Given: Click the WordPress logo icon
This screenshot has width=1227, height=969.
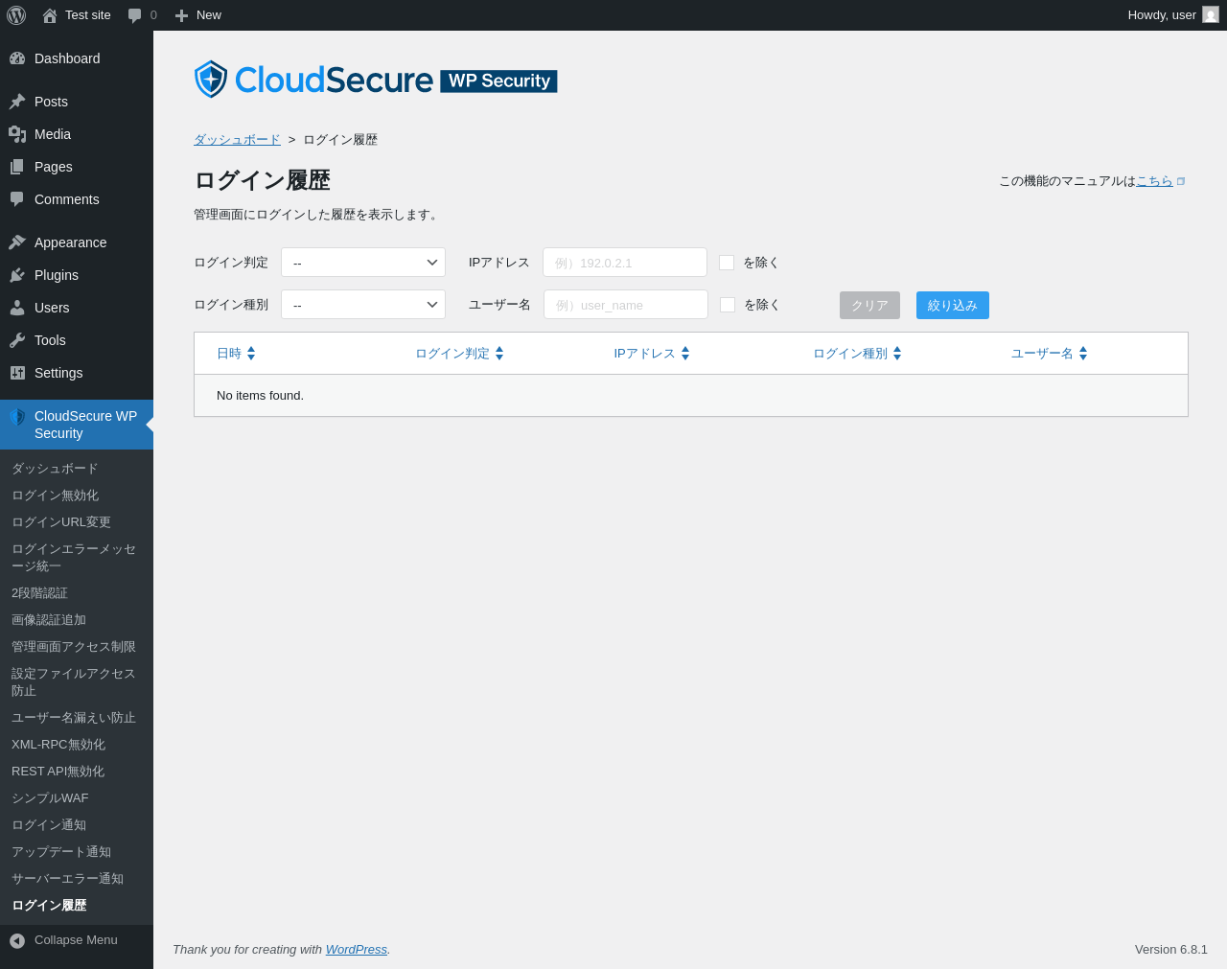Looking at the screenshot, I should click(x=16, y=15).
